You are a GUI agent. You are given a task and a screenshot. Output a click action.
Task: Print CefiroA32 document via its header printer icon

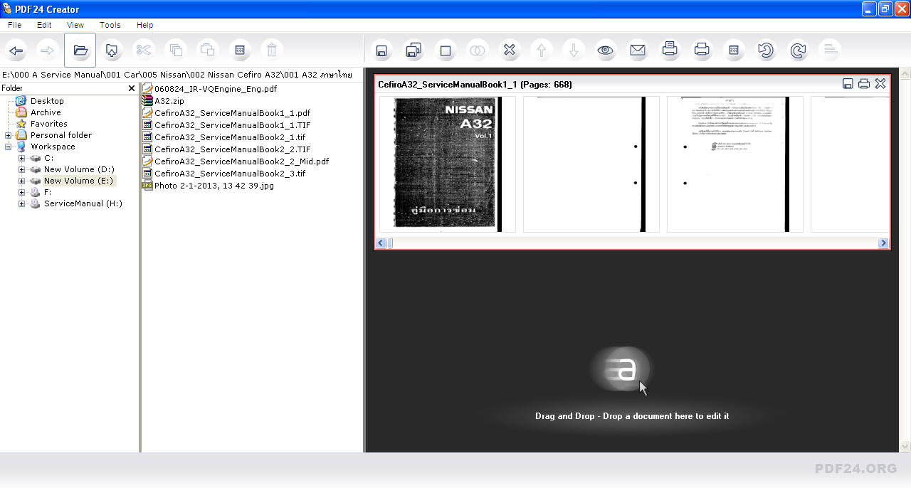[x=864, y=84]
